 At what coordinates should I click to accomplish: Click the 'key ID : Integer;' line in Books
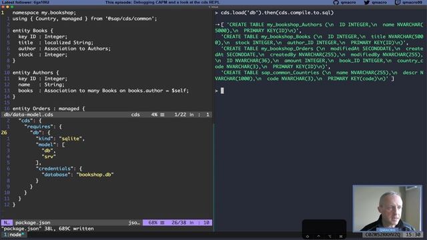click(x=43, y=37)
